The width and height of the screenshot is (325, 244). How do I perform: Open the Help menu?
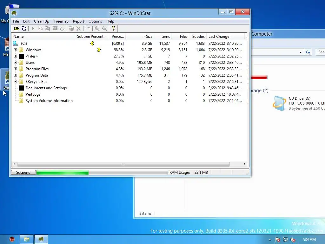click(x=110, y=21)
